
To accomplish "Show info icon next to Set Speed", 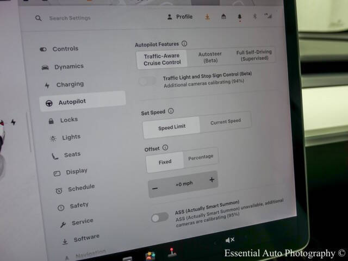I will coord(171,111).
